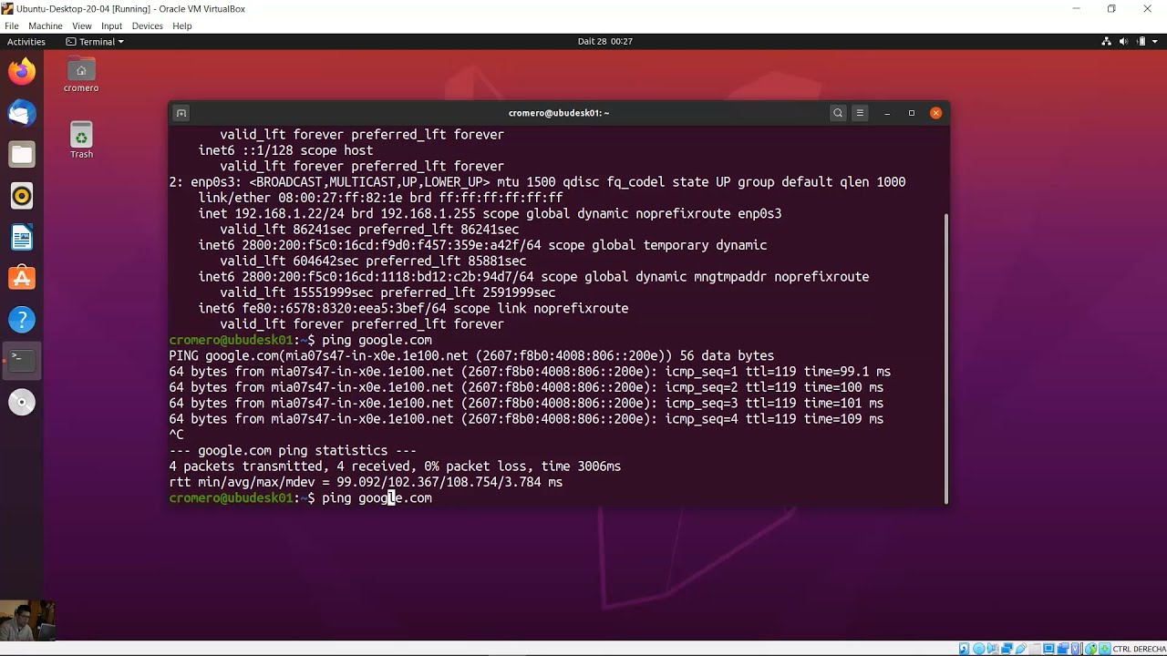1167x656 pixels.
Task: Open the Files manager in the dock
Action: pyautogui.click(x=22, y=154)
